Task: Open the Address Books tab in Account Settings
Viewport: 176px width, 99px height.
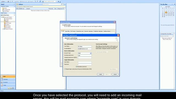Action: pos(107,31)
